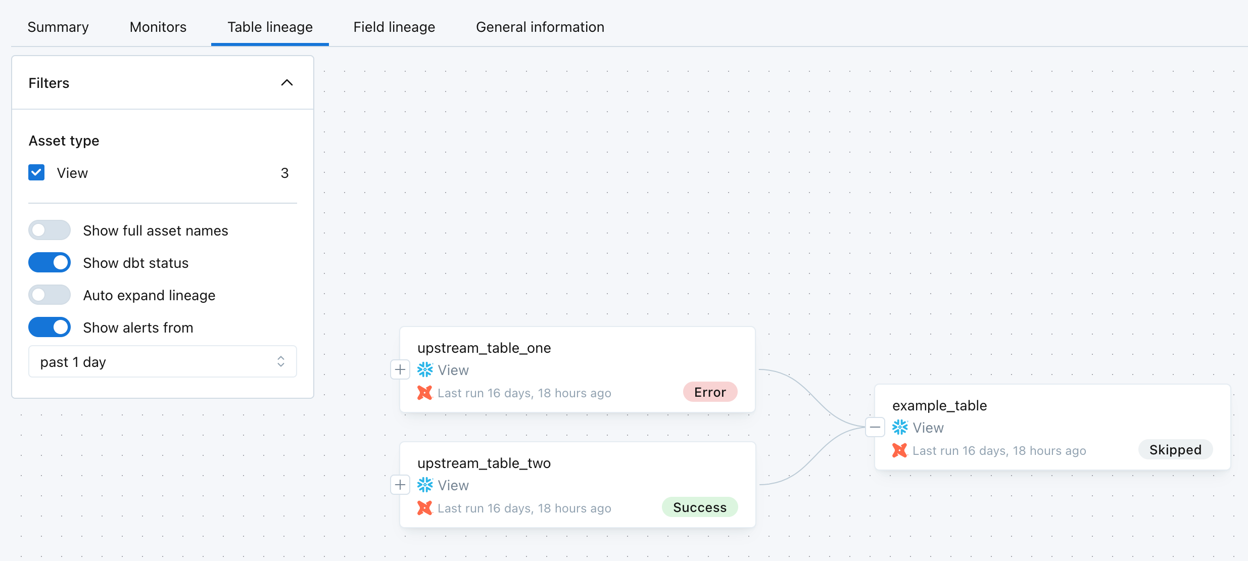The height and width of the screenshot is (561, 1248).
Task: Uncheck the View asset type checkbox
Action: click(36, 173)
